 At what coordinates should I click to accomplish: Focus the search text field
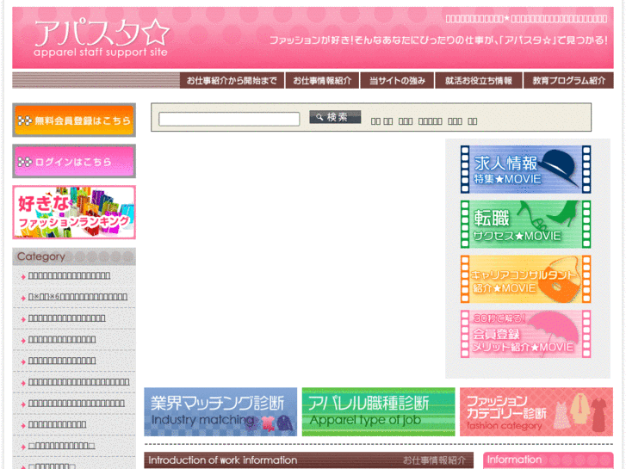229,119
